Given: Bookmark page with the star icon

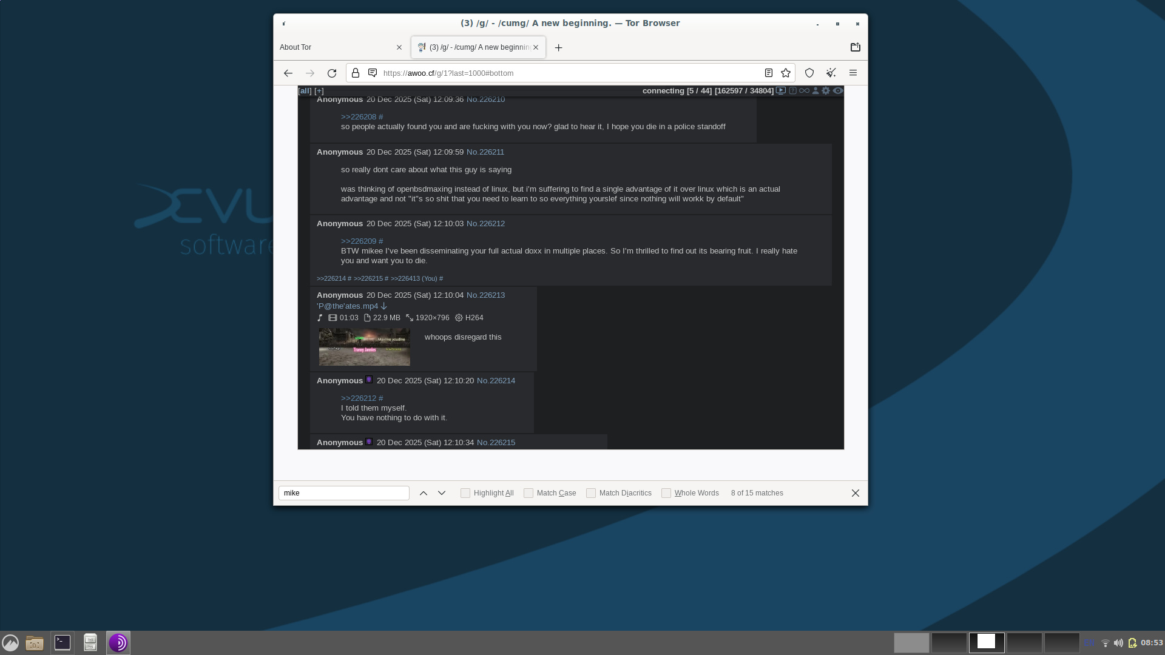Looking at the screenshot, I should click(786, 73).
